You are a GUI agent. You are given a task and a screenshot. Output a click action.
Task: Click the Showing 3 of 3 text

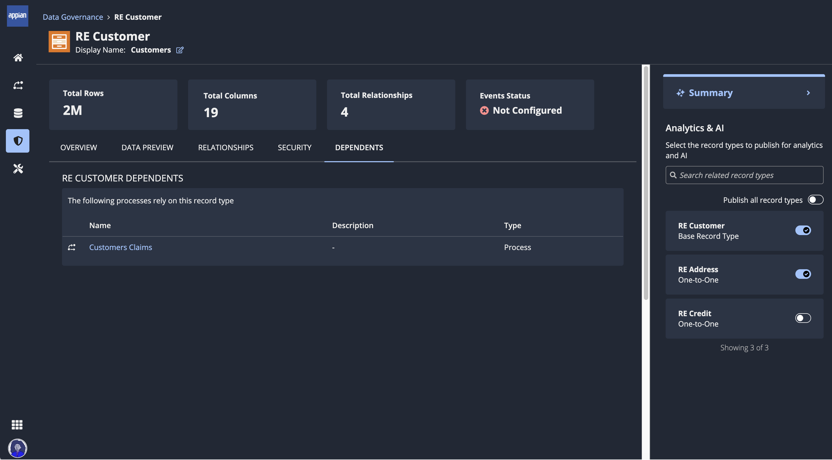pos(744,347)
